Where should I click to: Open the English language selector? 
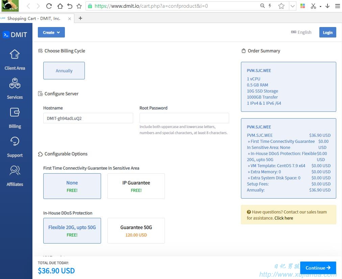click(x=301, y=32)
